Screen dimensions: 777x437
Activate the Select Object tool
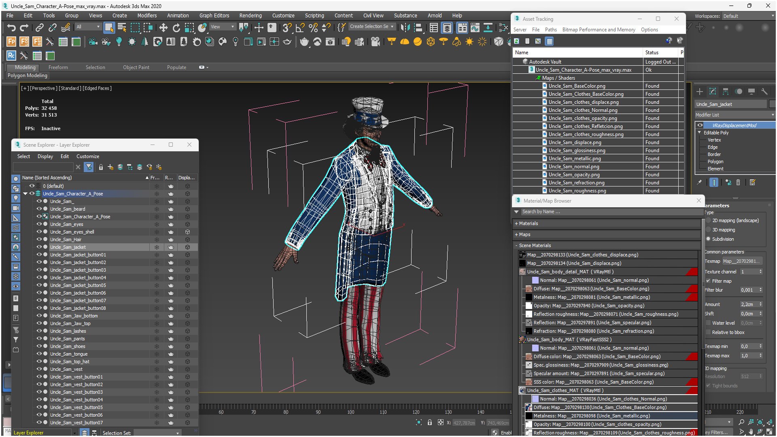(109, 28)
